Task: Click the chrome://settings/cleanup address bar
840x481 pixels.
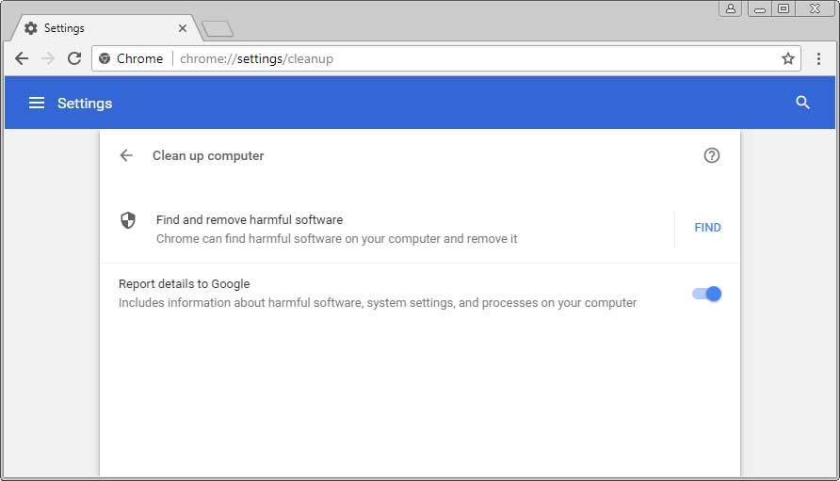Action: pyautogui.click(x=471, y=58)
